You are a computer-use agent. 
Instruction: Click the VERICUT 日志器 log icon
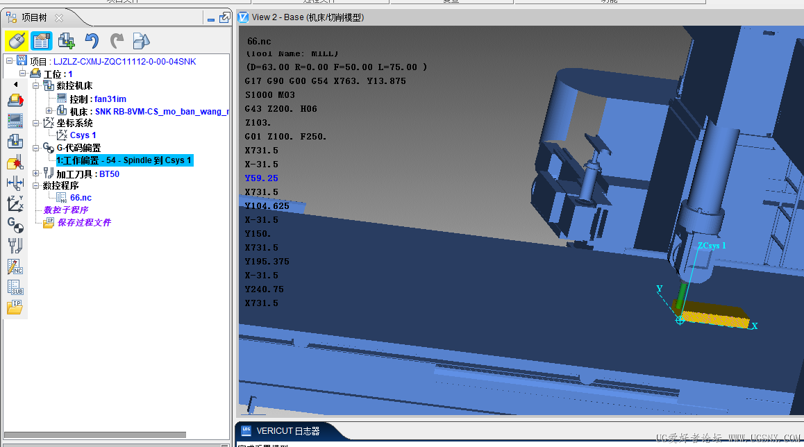point(246,430)
